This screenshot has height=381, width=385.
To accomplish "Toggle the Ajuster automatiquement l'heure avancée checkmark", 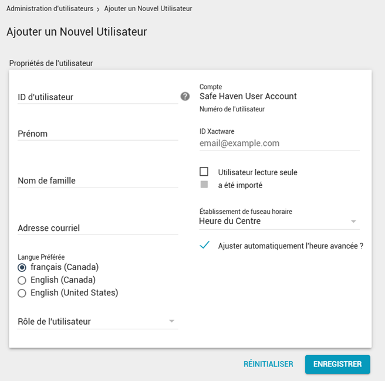I will (x=204, y=246).
